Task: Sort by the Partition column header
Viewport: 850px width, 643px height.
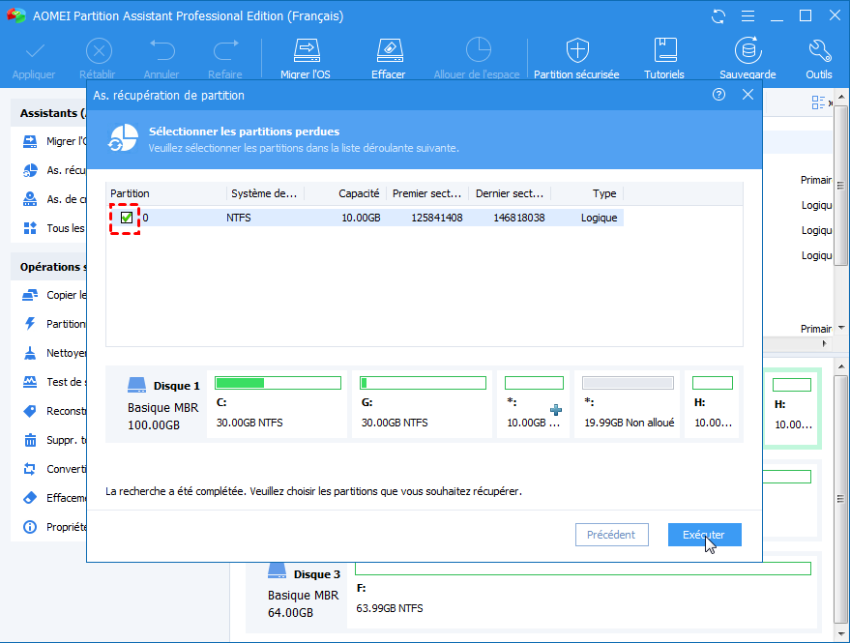Action: [166, 193]
